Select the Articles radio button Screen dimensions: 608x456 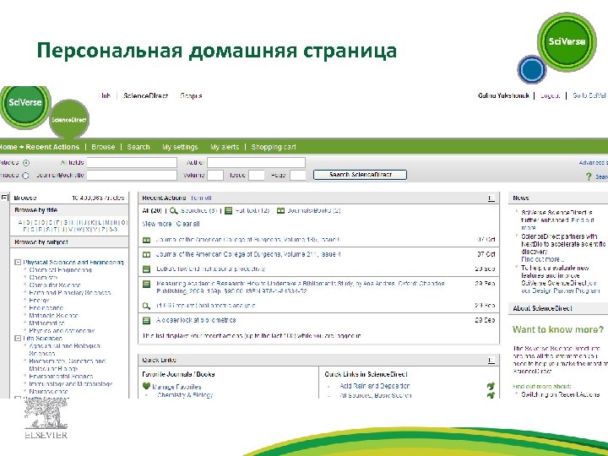(x=26, y=163)
